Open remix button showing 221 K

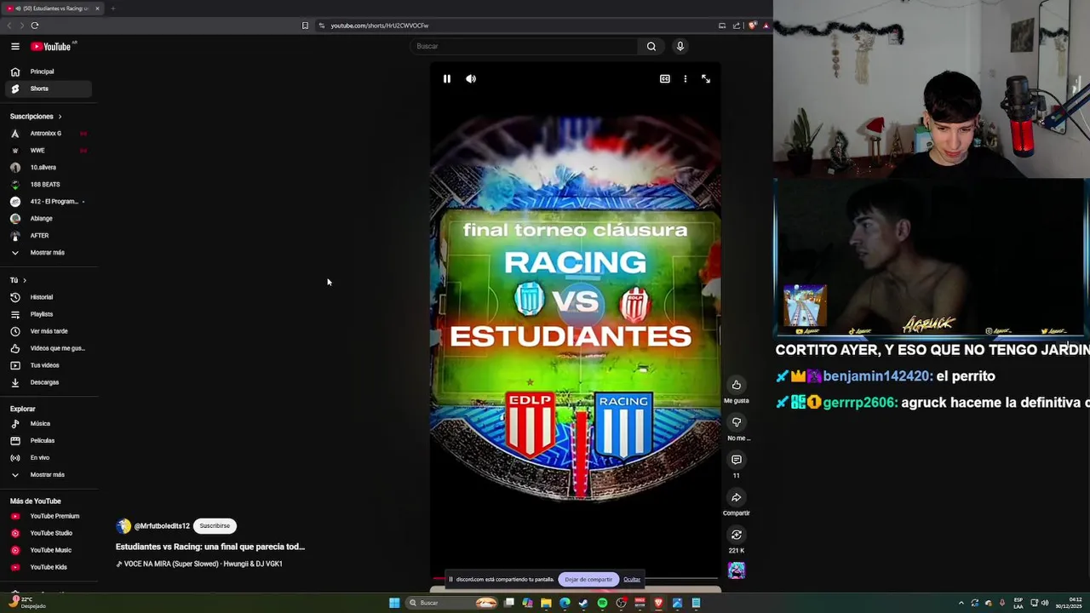pyautogui.click(x=737, y=535)
